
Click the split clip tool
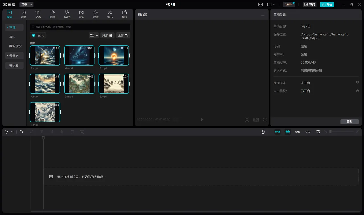[x=42, y=132]
